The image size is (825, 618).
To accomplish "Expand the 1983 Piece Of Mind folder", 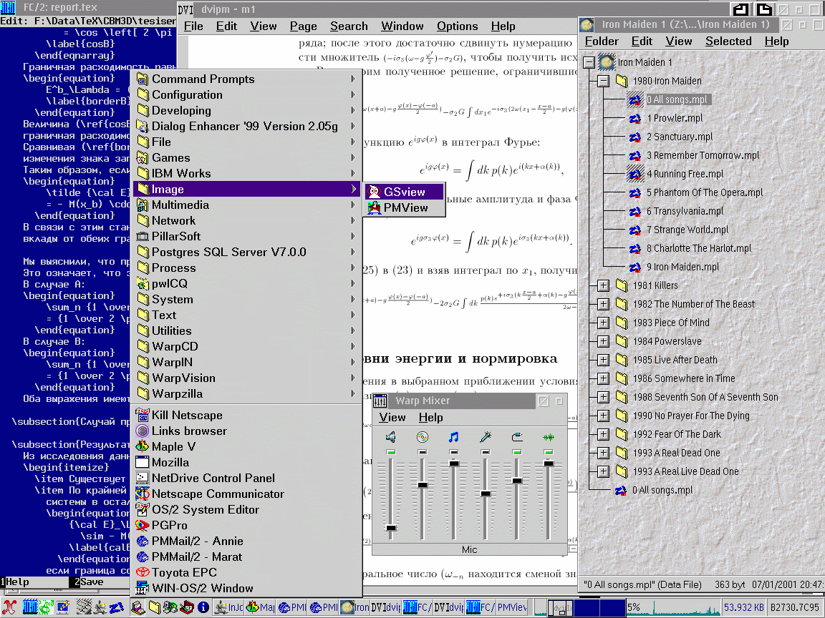I will 603,323.
